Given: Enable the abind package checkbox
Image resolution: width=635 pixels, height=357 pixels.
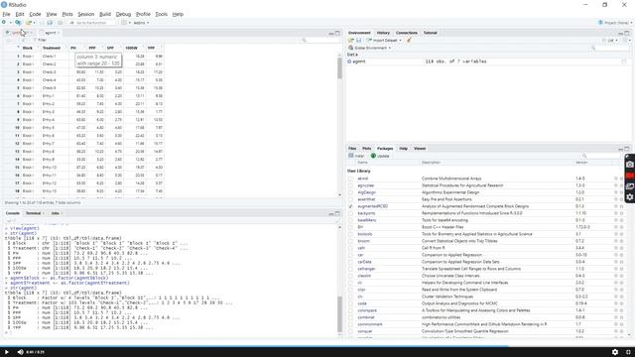Looking at the screenshot, I should (x=350, y=178).
